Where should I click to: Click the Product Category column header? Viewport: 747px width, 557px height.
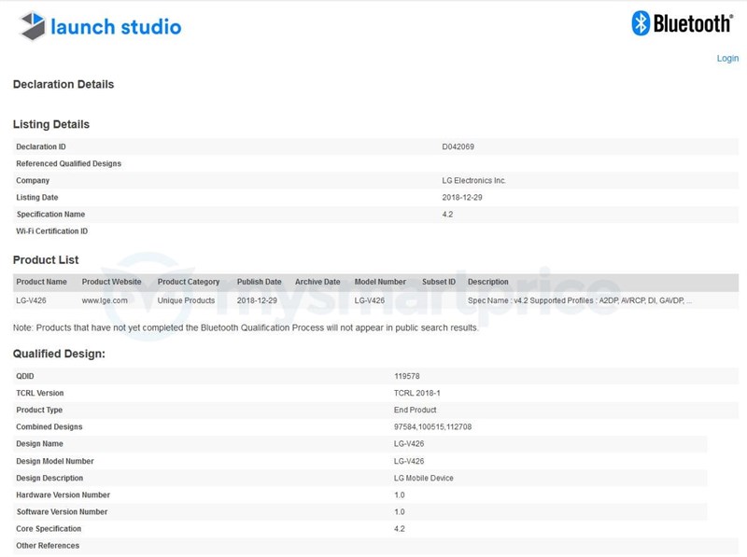pyautogui.click(x=189, y=282)
